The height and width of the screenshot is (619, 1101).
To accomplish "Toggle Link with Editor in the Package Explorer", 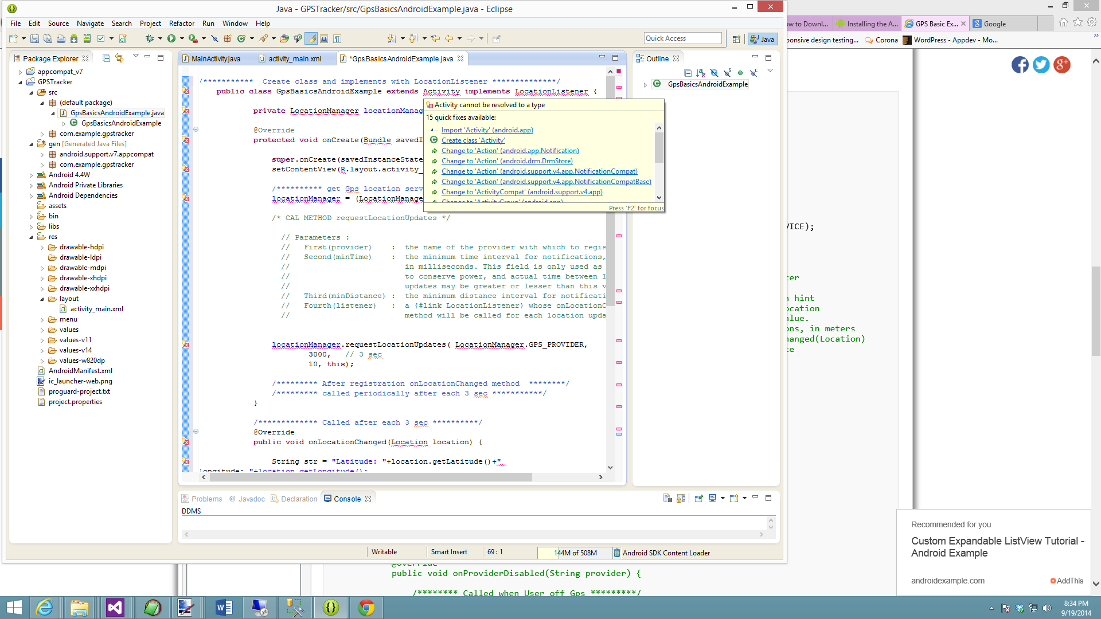I will click(119, 58).
